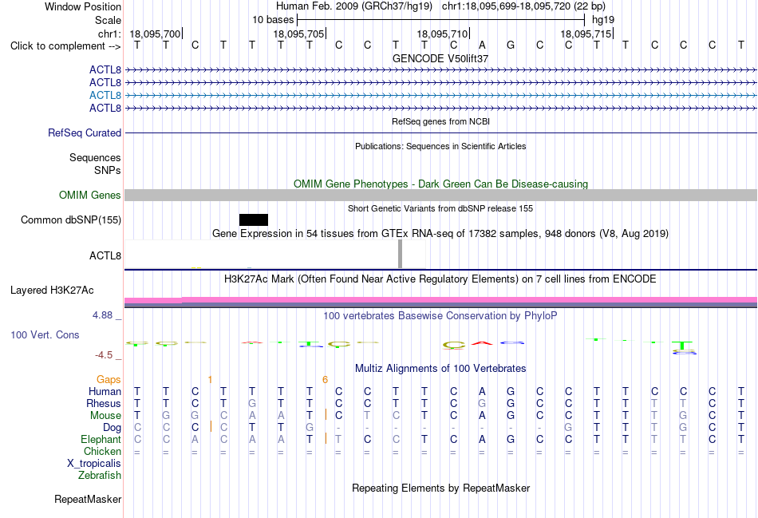Image resolution: width=758 pixels, height=518 pixels.
Task: Click the 'Chicken' species row label
Action: 102,451
